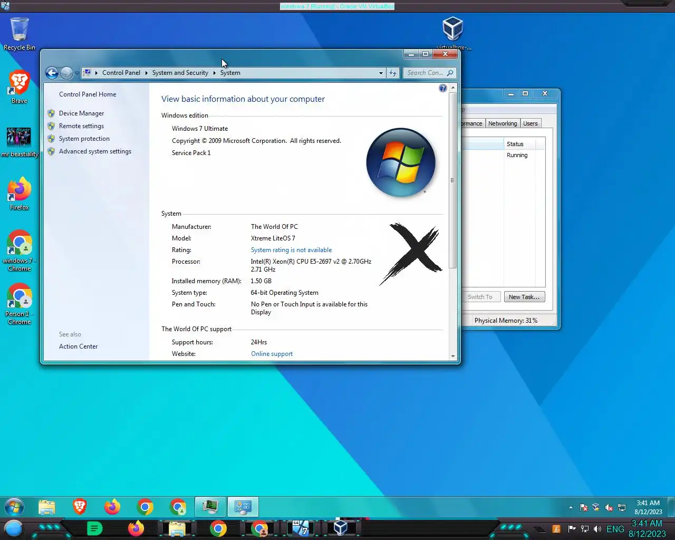Switch to Users tab in Task Manager
Viewport: 675px width, 540px height.
tap(531, 123)
